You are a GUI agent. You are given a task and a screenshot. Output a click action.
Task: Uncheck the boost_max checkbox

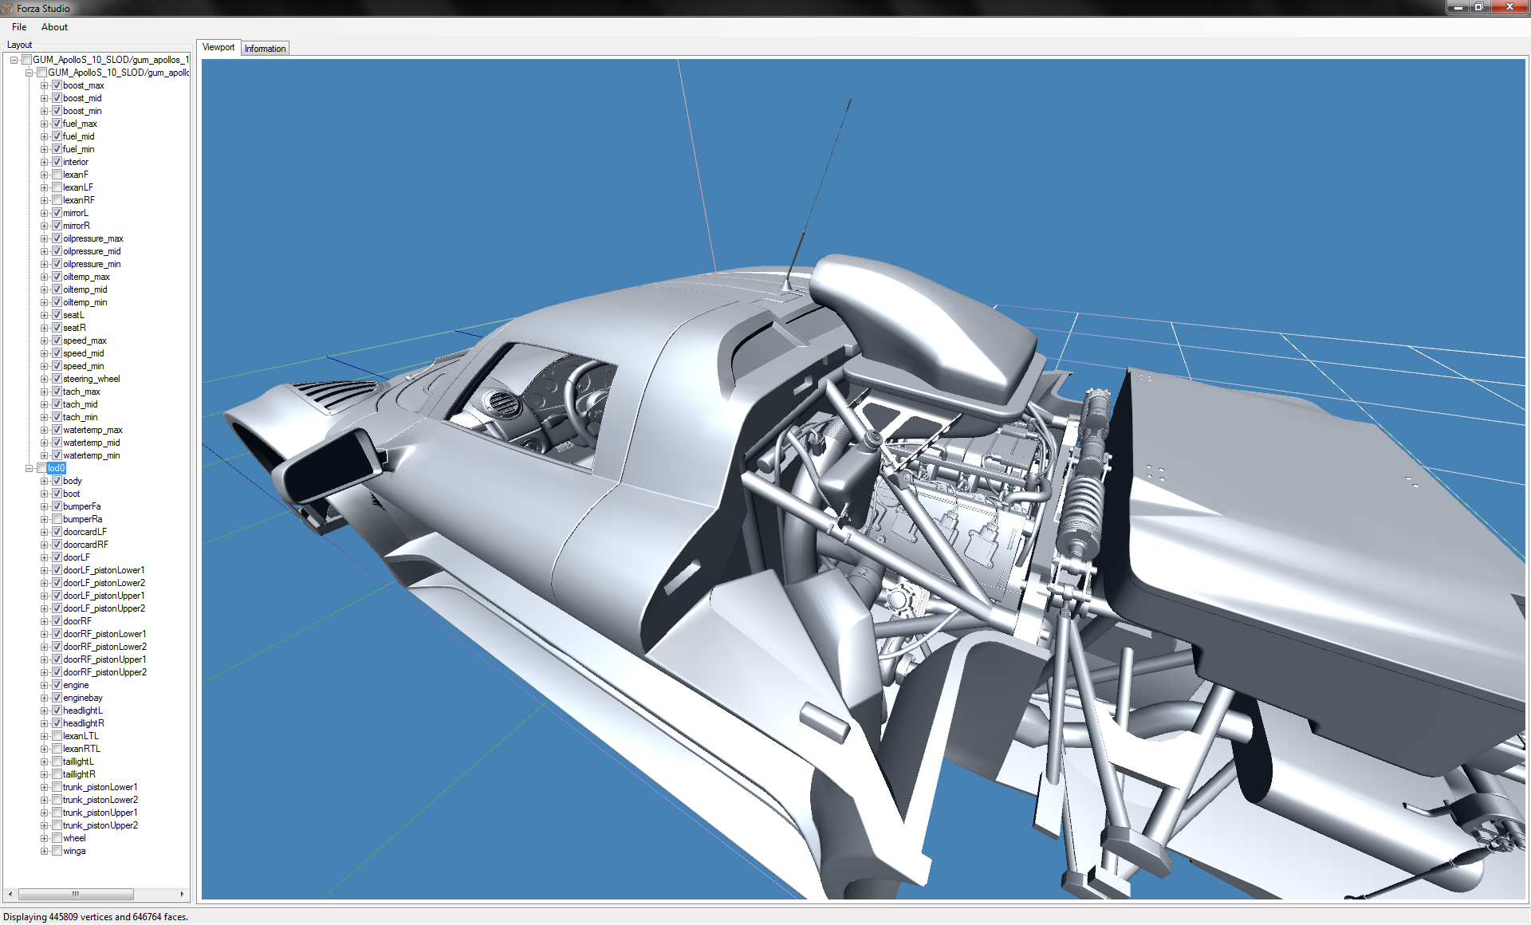57,85
